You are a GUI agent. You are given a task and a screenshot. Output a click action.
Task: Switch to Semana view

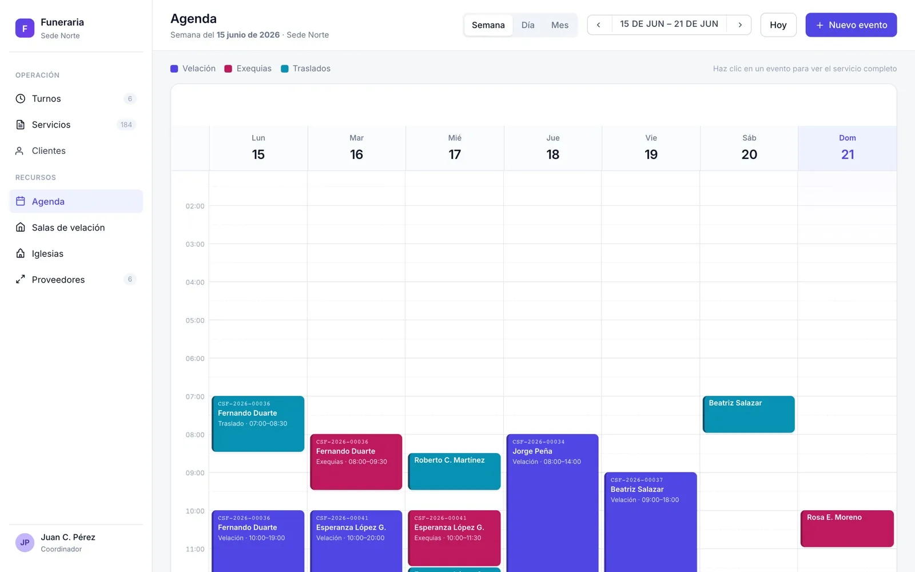point(488,25)
